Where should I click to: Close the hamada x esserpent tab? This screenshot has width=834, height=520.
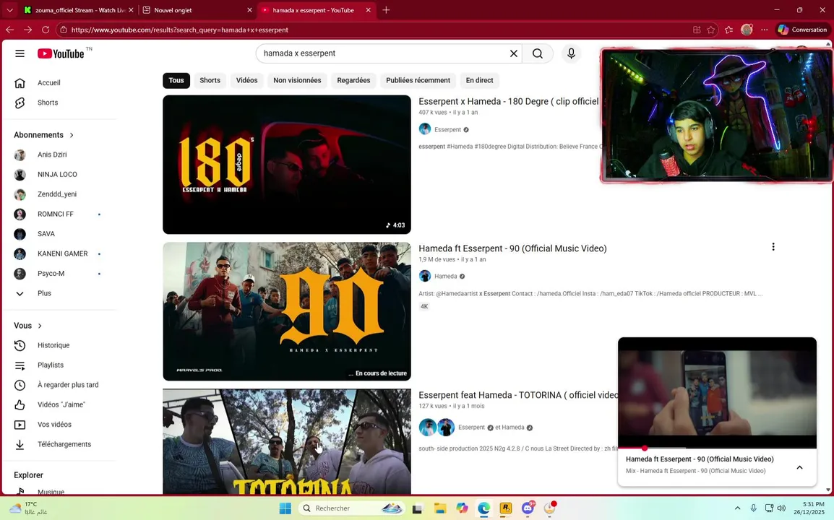[x=368, y=10]
